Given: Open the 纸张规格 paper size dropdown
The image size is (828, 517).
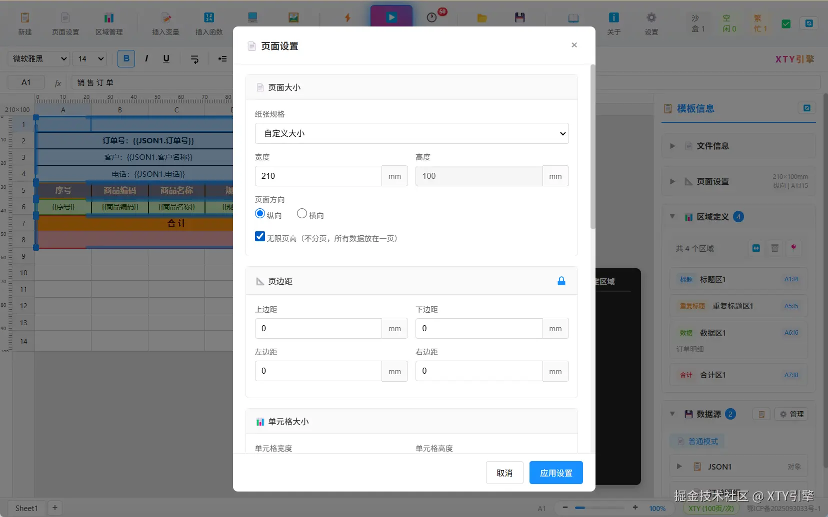Looking at the screenshot, I should tap(412, 133).
